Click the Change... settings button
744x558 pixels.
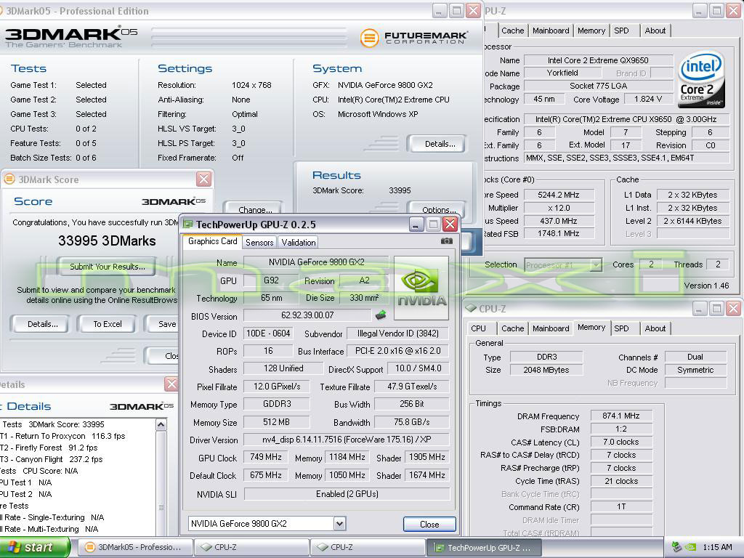coord(254,208)
